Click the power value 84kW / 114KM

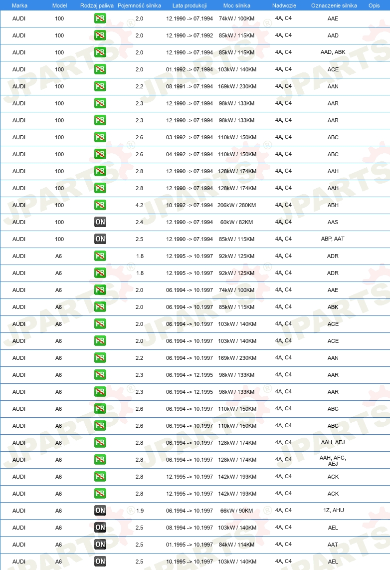point(237,545)
